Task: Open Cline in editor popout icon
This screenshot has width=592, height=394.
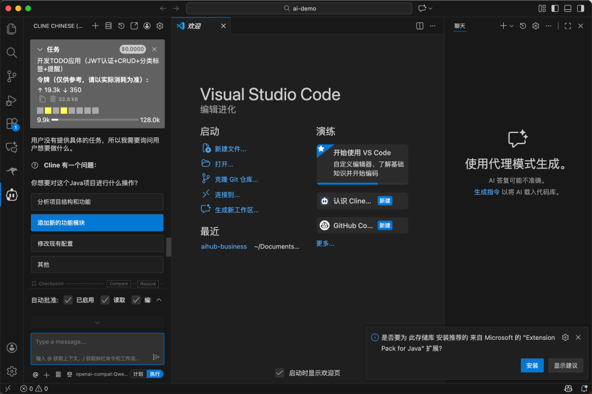Action: click(x=134, y=26)
